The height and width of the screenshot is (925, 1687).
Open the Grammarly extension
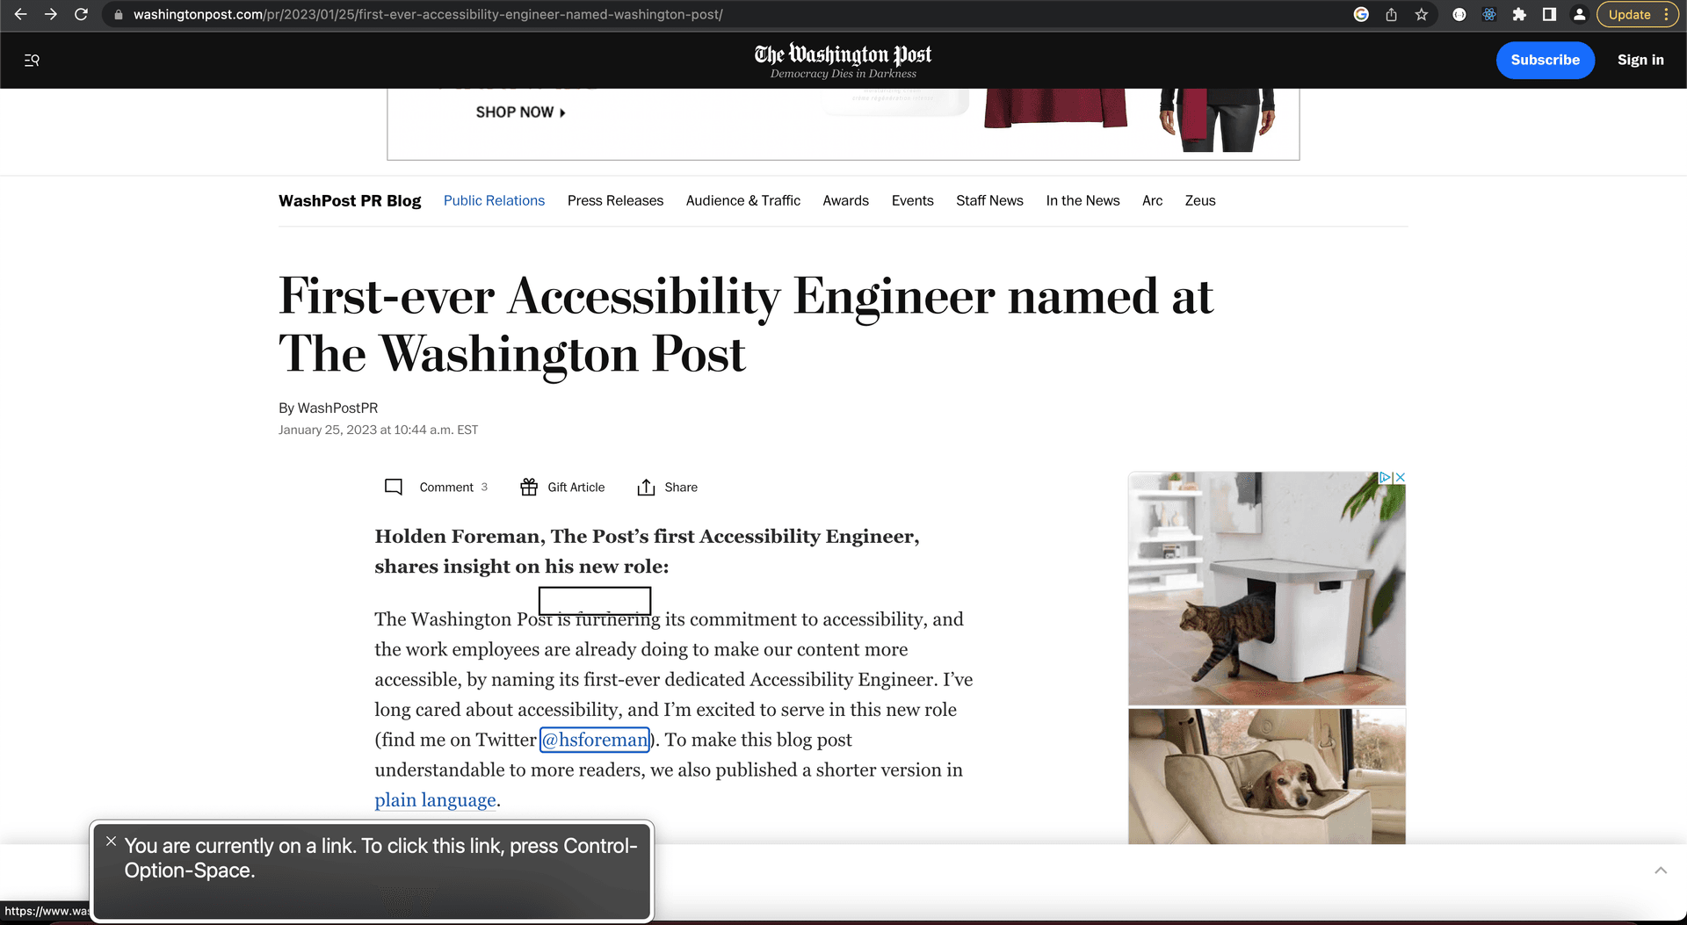pos(1360,14)
